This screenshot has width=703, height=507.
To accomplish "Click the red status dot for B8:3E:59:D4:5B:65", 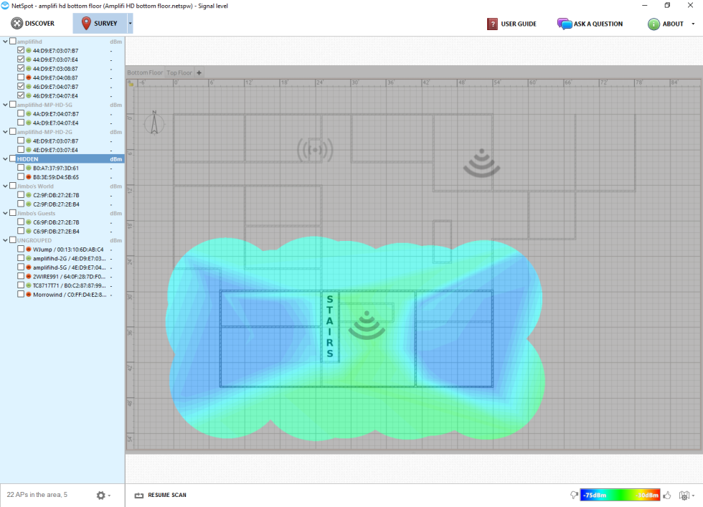I will (28, 177).
